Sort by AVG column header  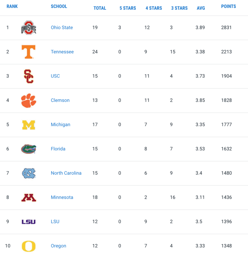[x=201, y=8]
